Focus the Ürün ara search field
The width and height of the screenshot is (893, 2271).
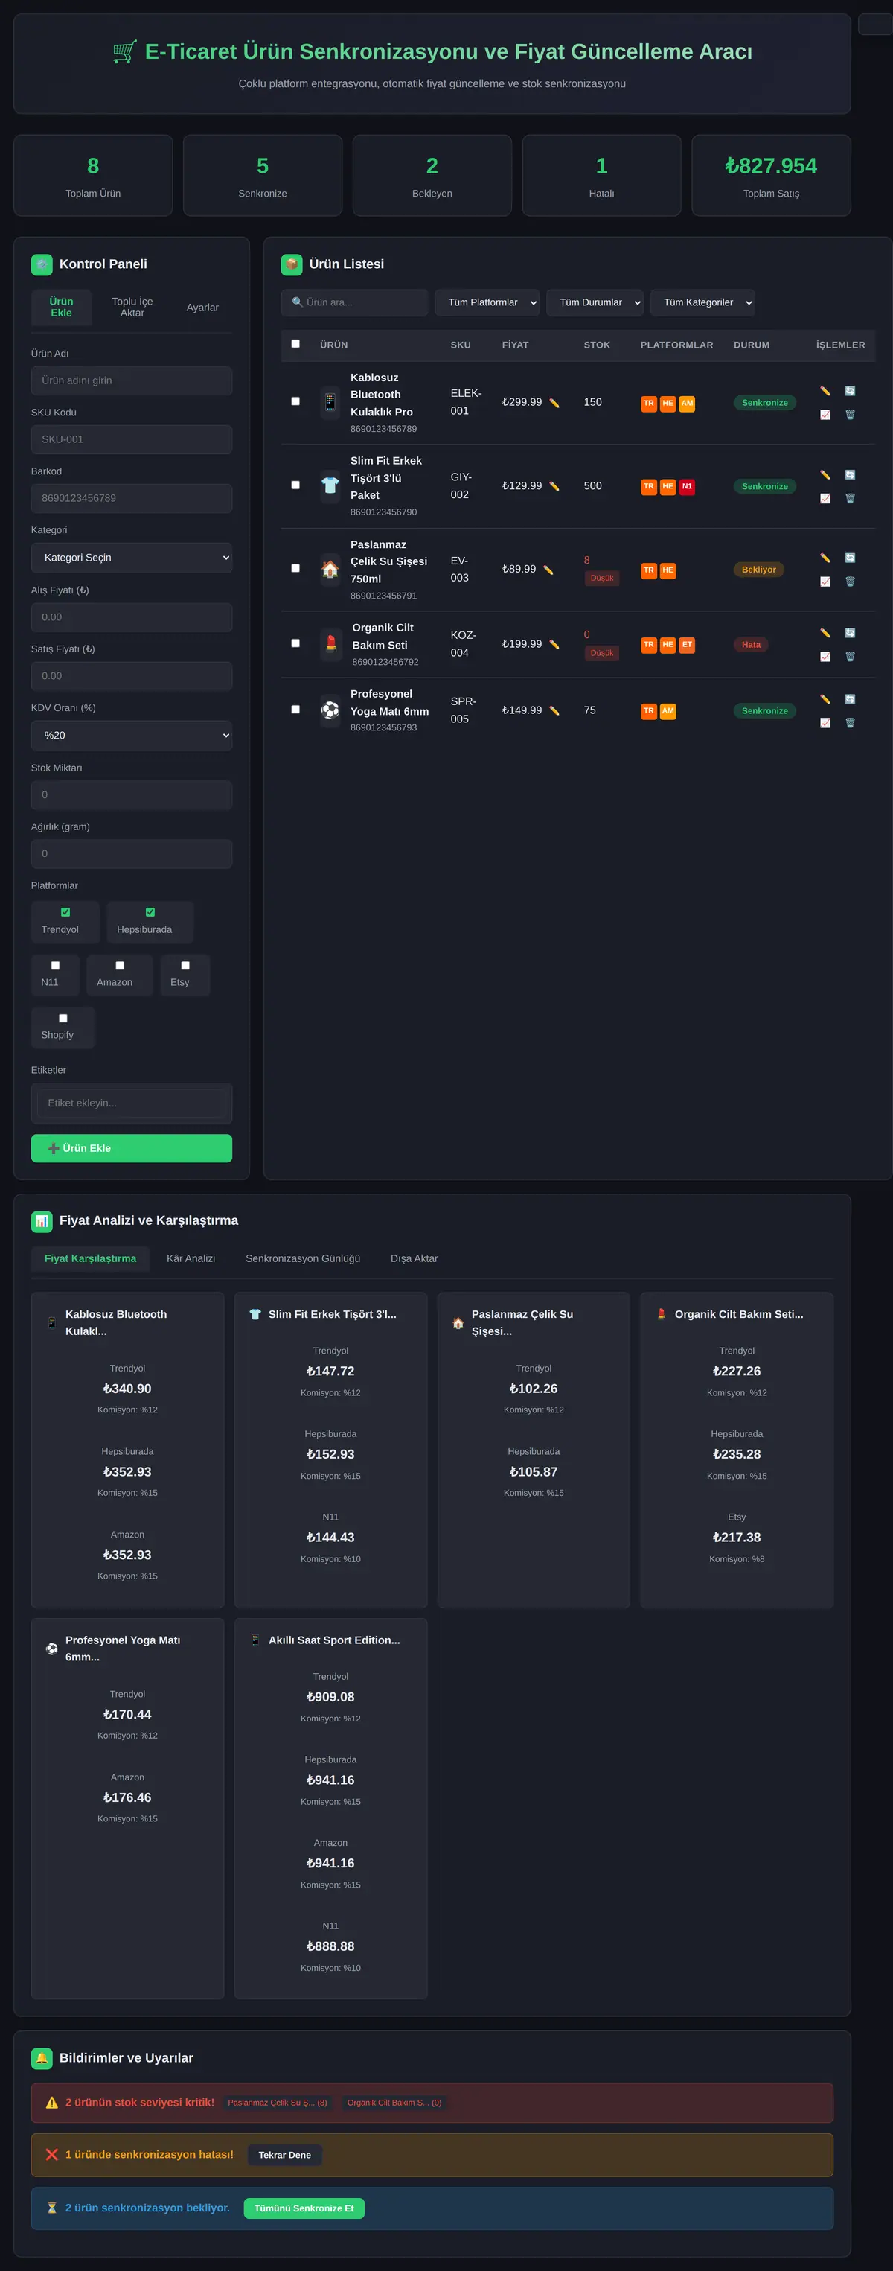pyautogui.click(x=355, y=302)
